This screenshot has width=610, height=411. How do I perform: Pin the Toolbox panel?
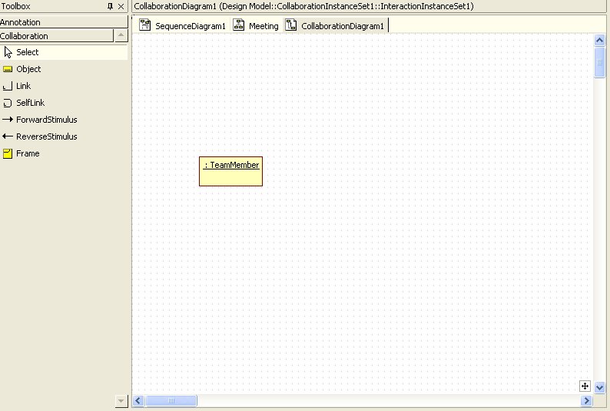[110, 6]
